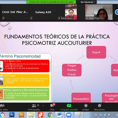Open Microsoft Word from the taskbar
Image resolution: width=118 pixels, height=118 pixels.
tap(60, 115)
